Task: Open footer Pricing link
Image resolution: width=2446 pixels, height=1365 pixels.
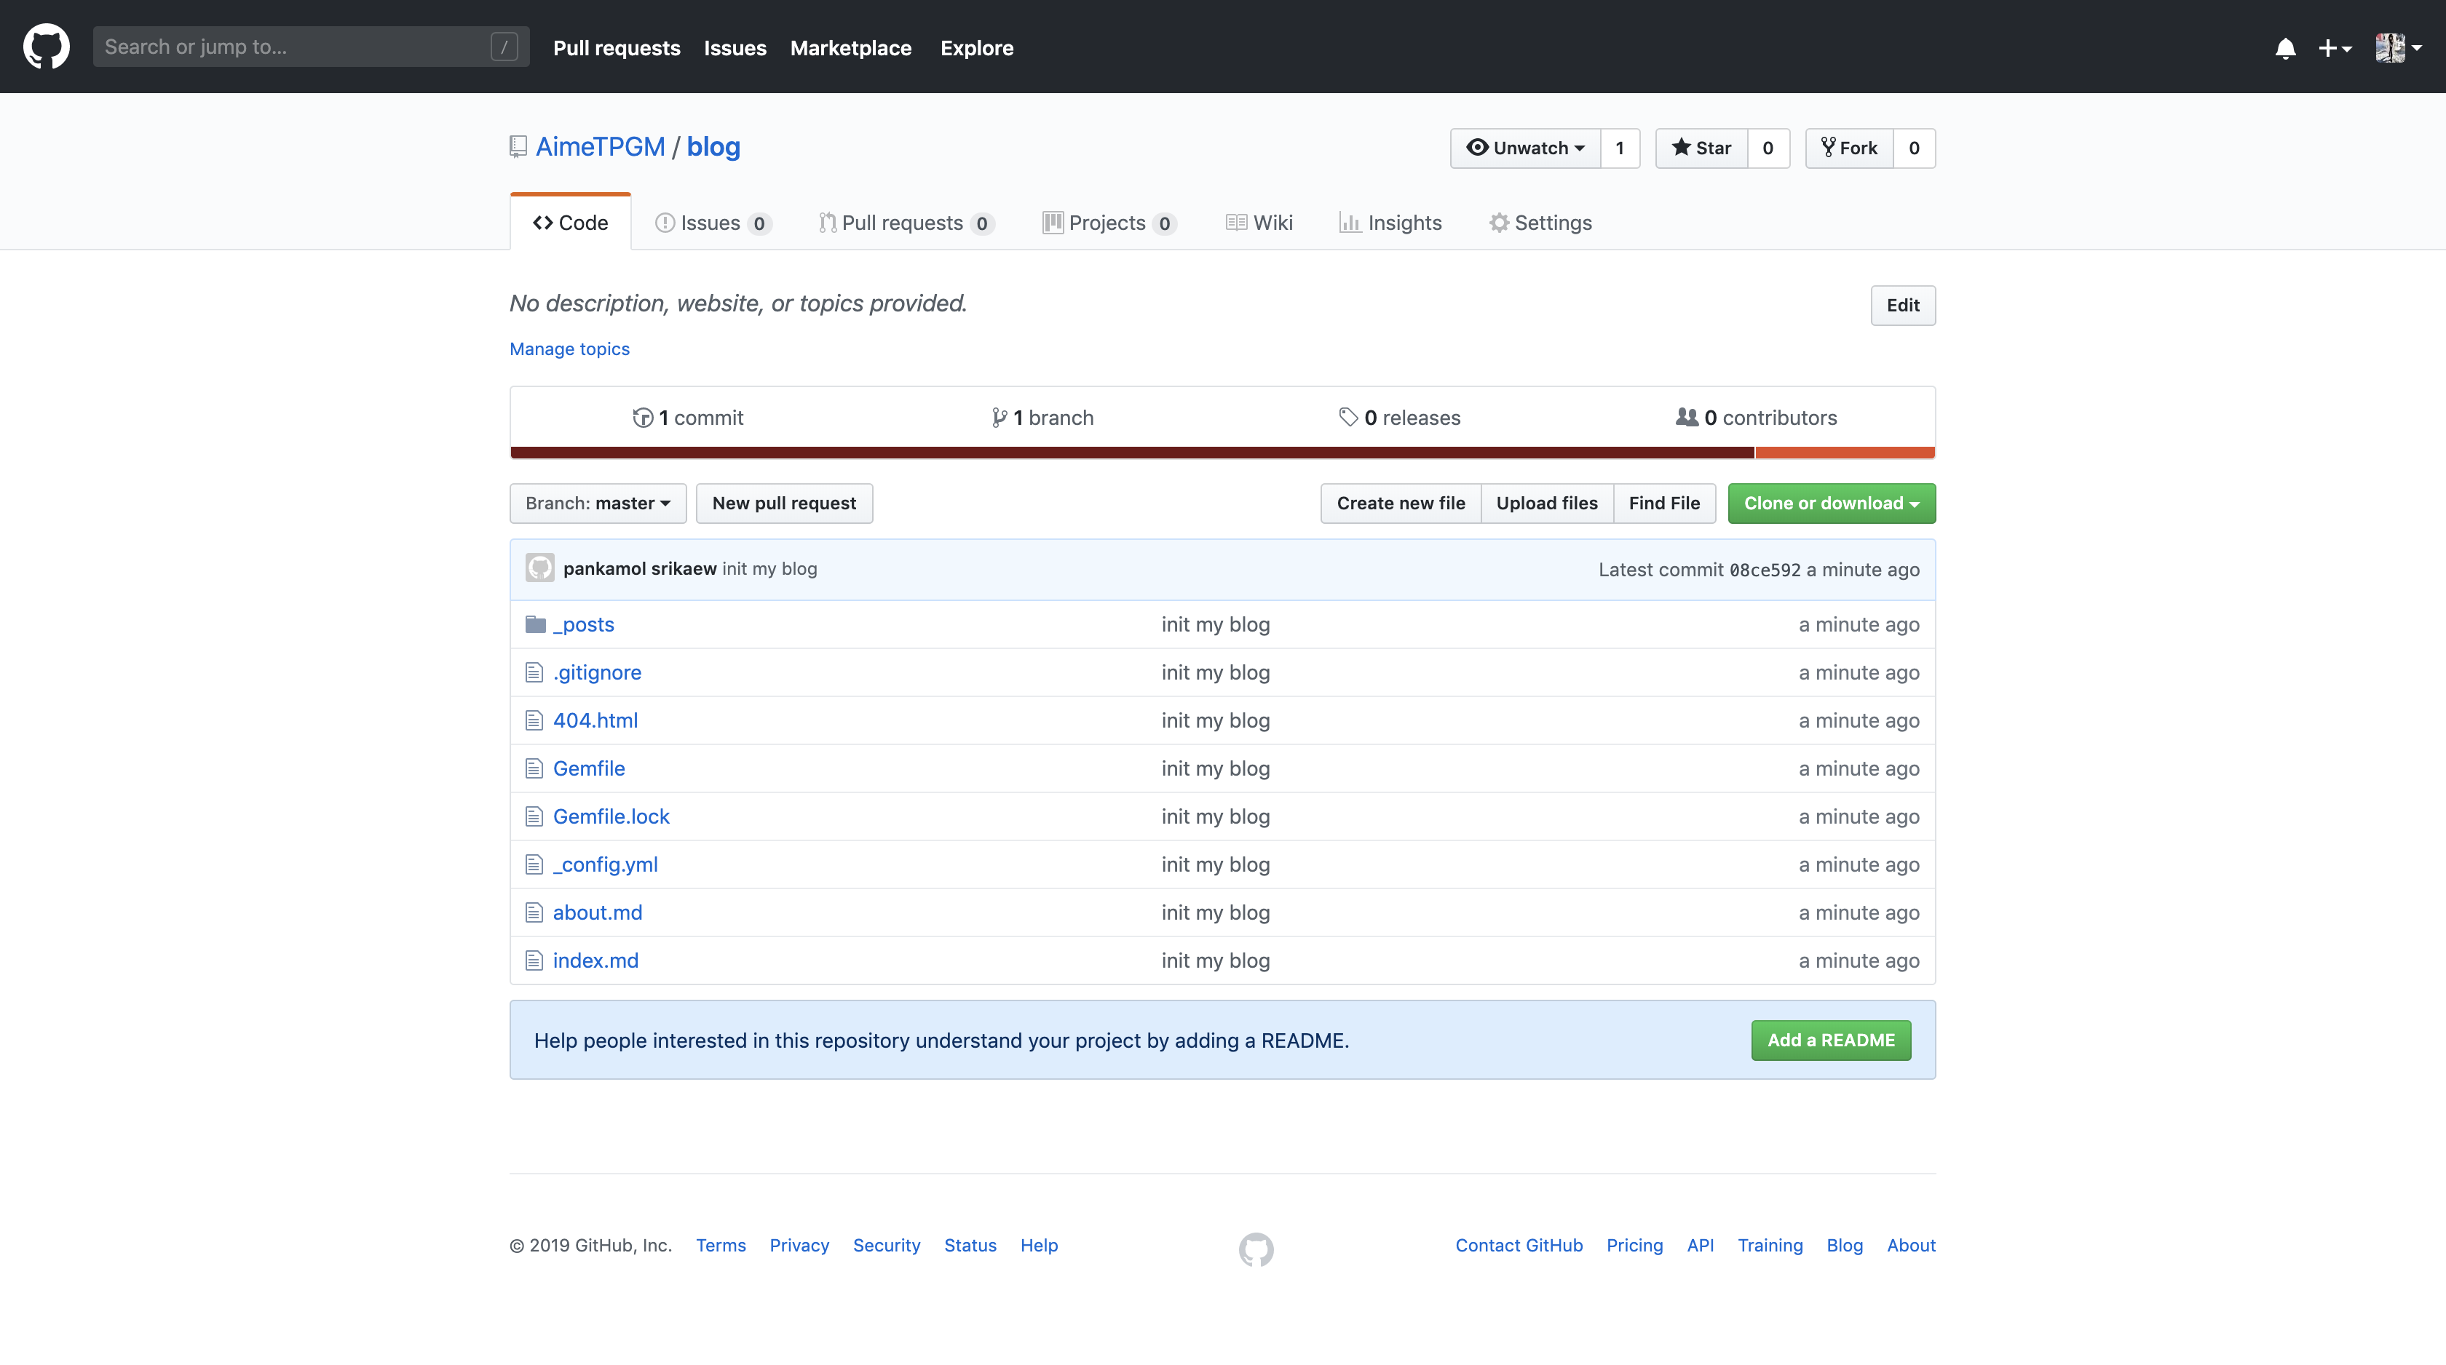Action: [x=1634, y=1246]
